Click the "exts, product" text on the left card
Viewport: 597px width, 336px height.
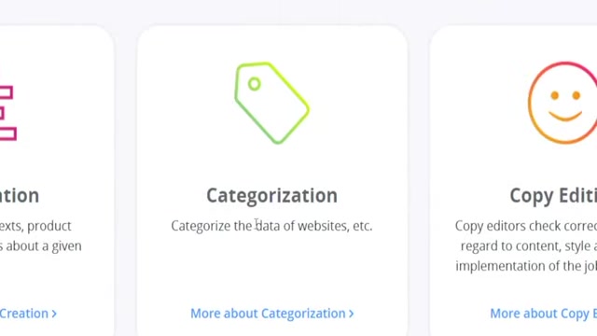click(35, 226)
